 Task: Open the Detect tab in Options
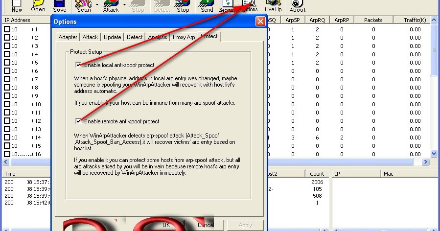click(x=135, y=37)
